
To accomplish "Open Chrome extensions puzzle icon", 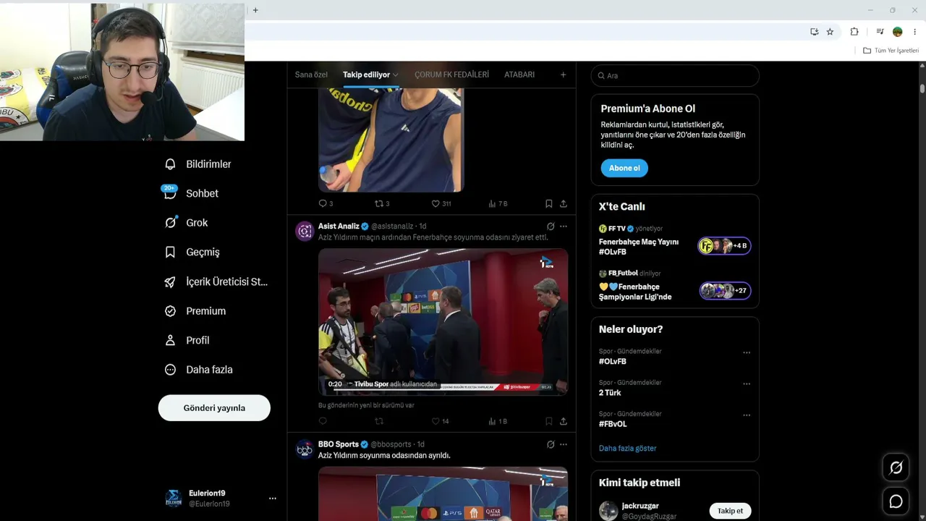I will pos(854,32).
